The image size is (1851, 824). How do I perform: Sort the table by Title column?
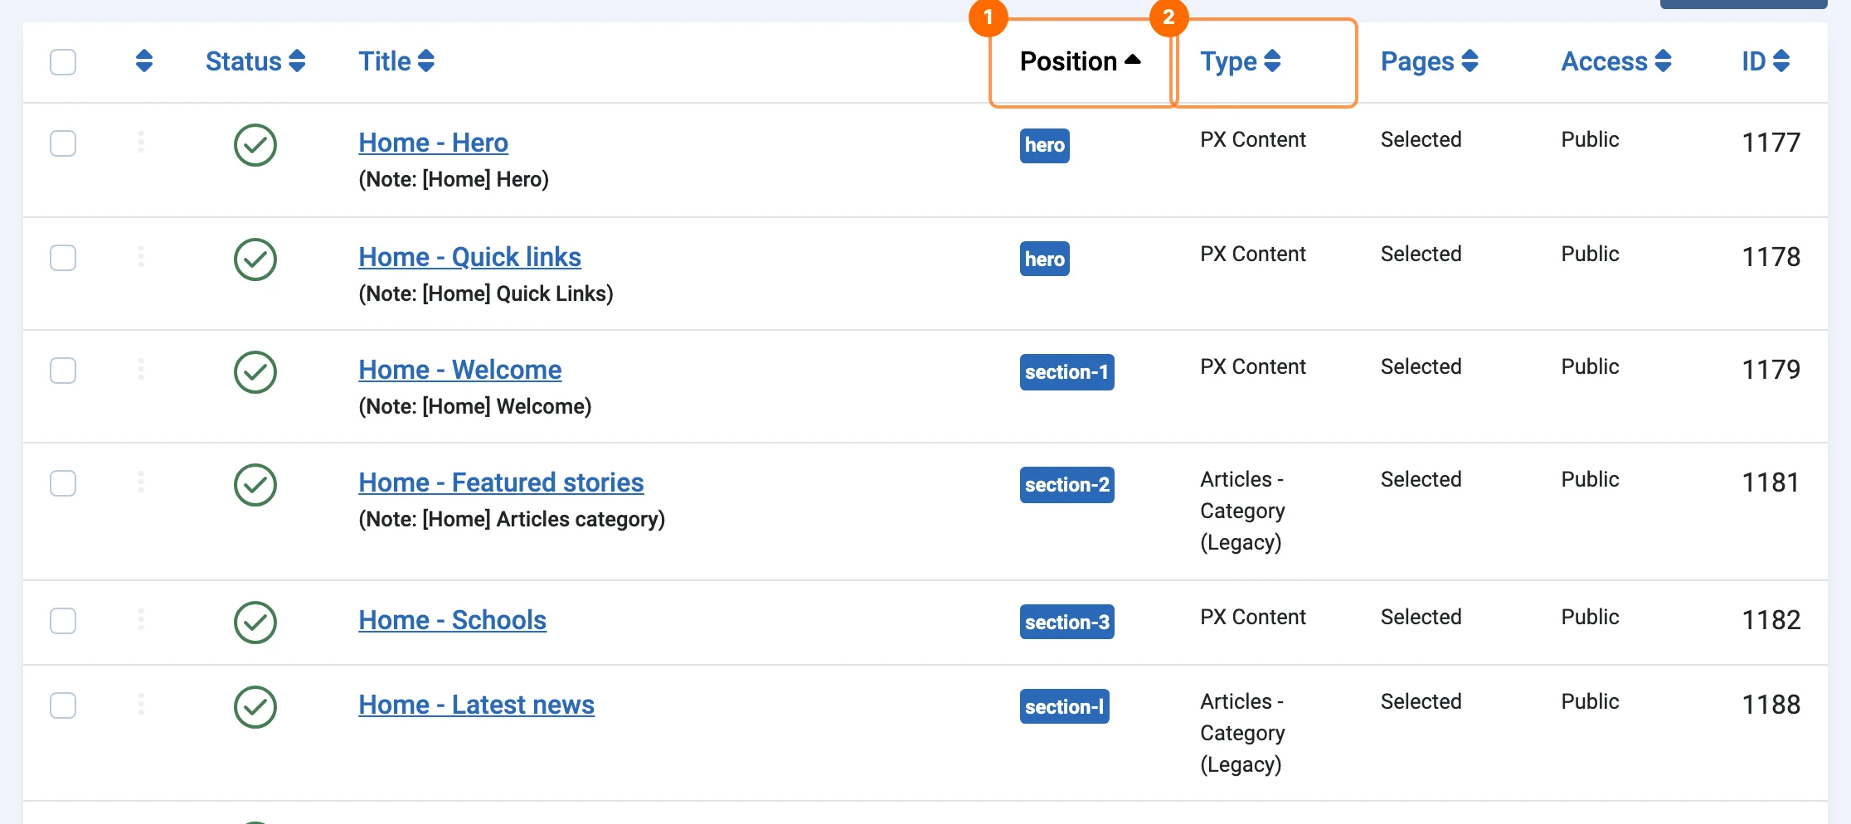(396, 61)
